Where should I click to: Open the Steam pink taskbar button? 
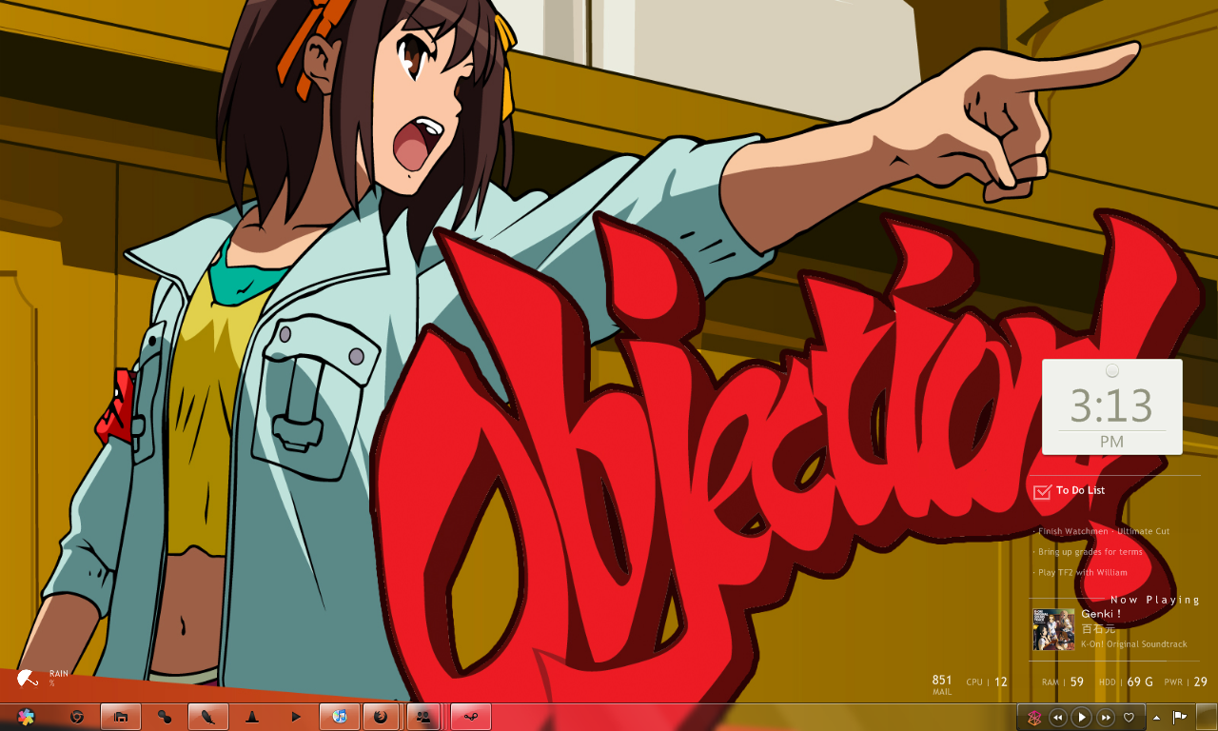point(470,717)
